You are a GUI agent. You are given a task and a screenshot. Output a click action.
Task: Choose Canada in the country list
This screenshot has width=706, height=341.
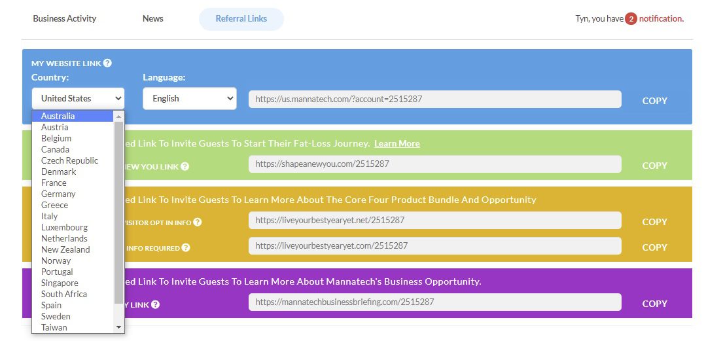[73, 149]
